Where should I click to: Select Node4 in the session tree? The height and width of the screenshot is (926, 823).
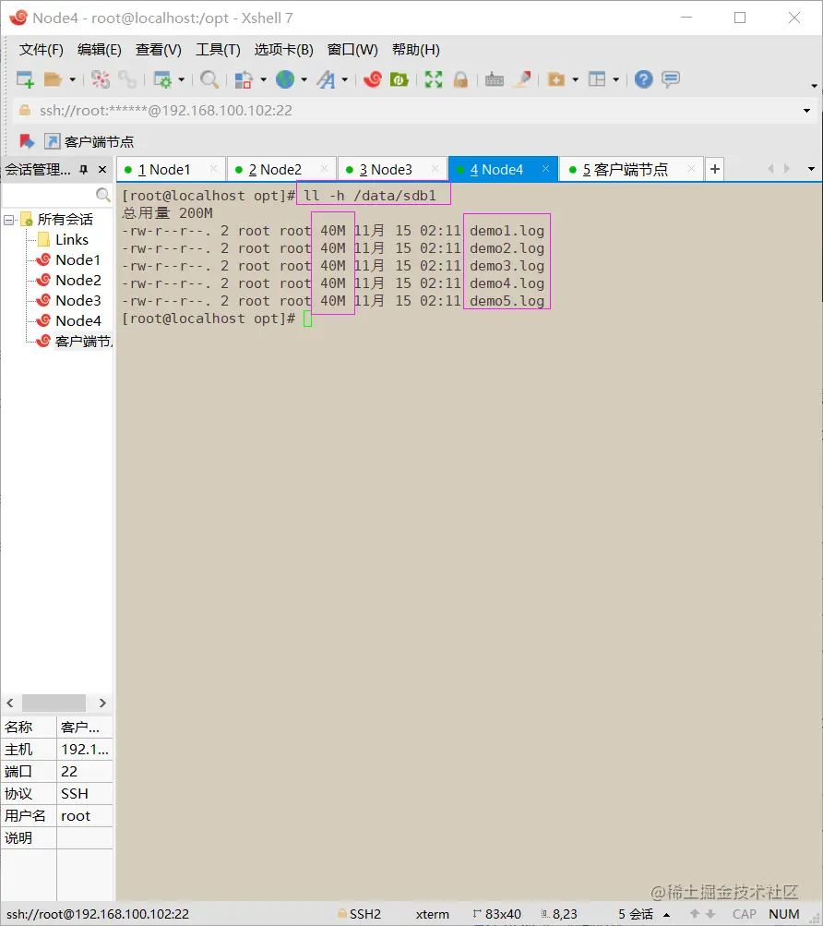pos(69,321)
